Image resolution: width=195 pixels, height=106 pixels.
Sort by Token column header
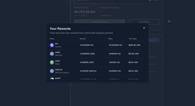click(x=52, y=39)
